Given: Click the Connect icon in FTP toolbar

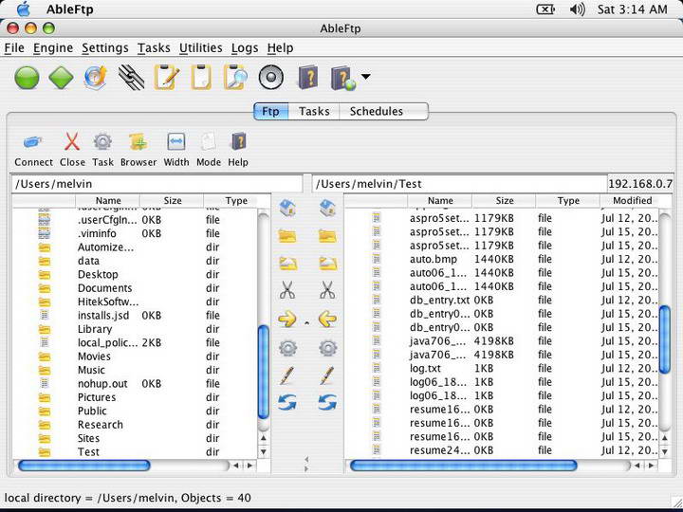Looking at the screenshot, I should tap(33, 142).
